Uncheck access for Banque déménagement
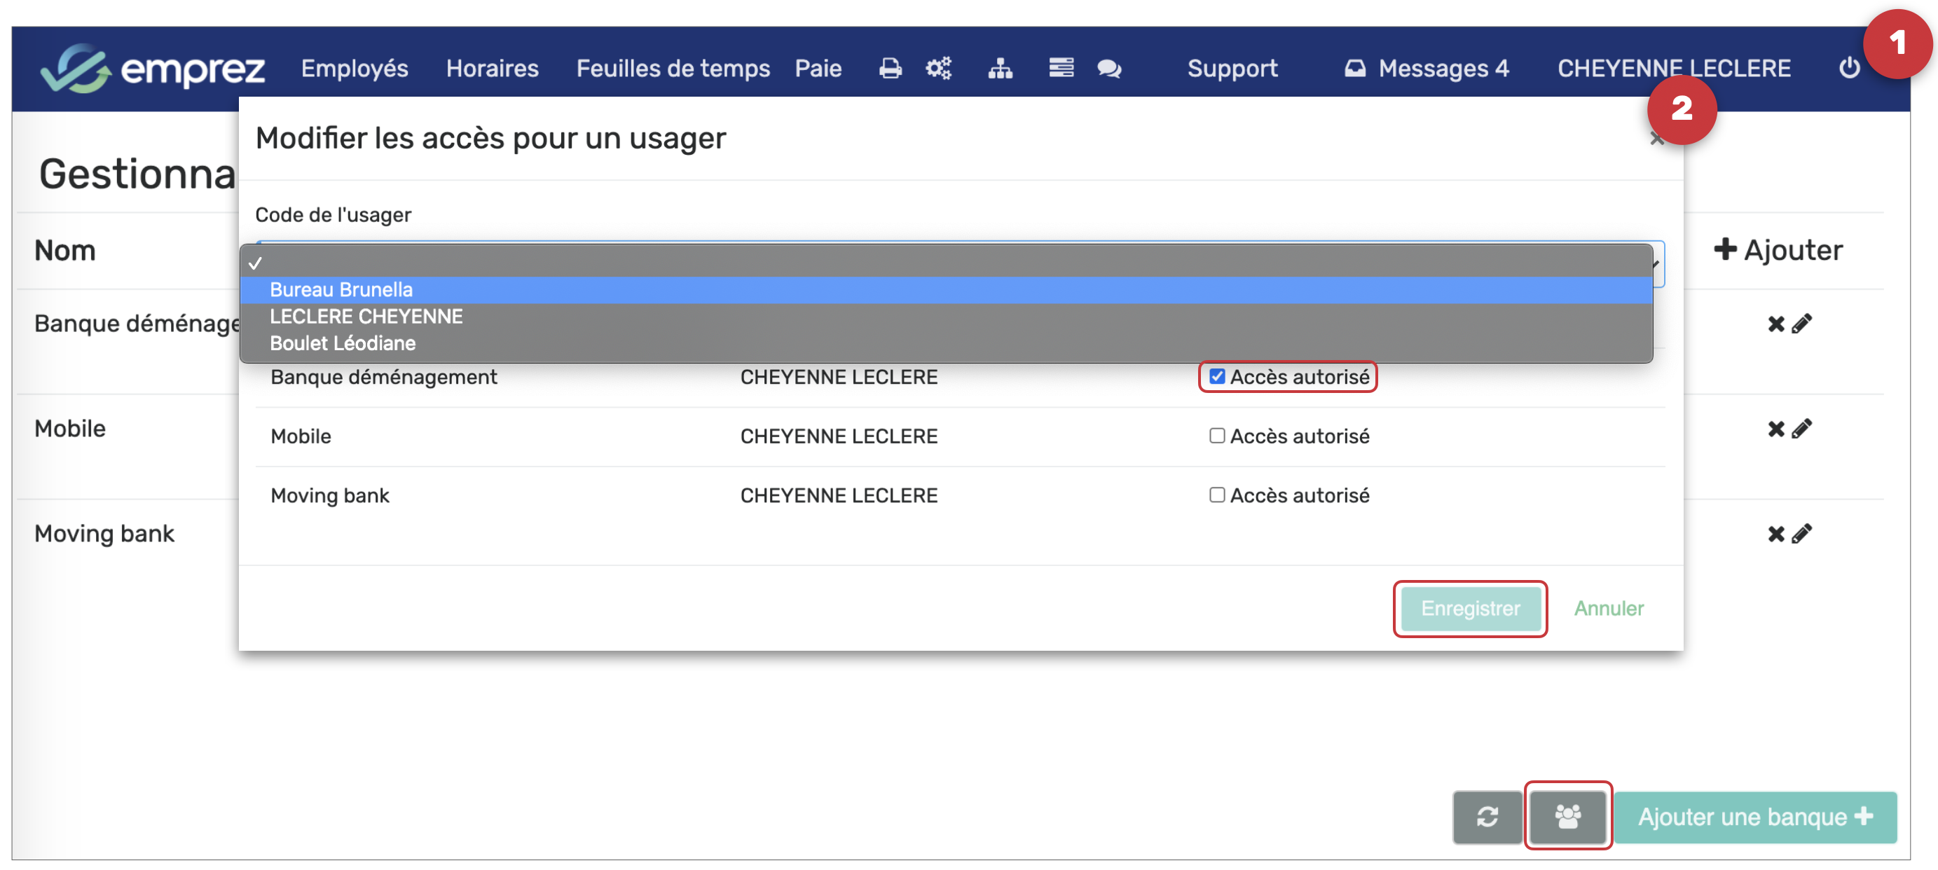 [x=1216, y=377]
